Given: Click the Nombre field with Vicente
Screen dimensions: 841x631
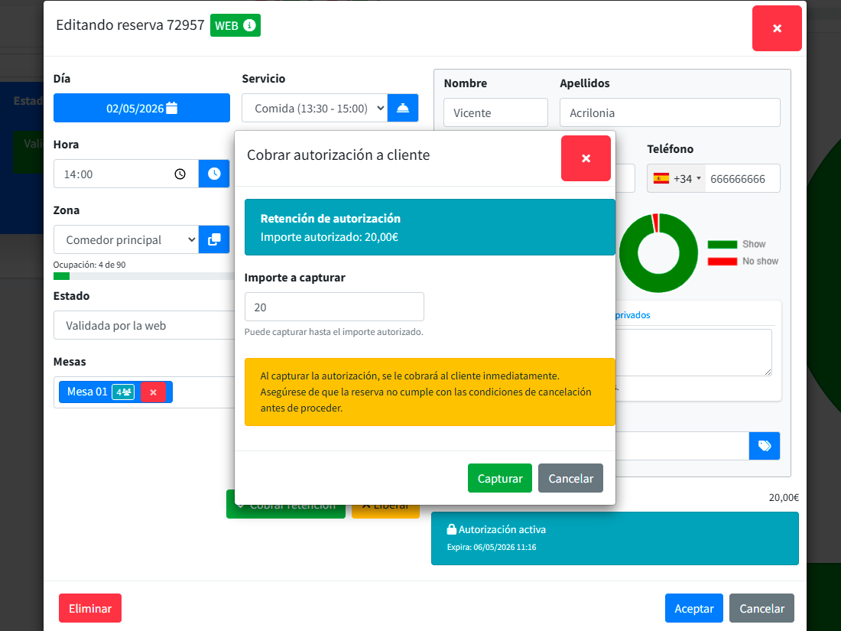Looking at the screenshot, I should click(495, 112).
